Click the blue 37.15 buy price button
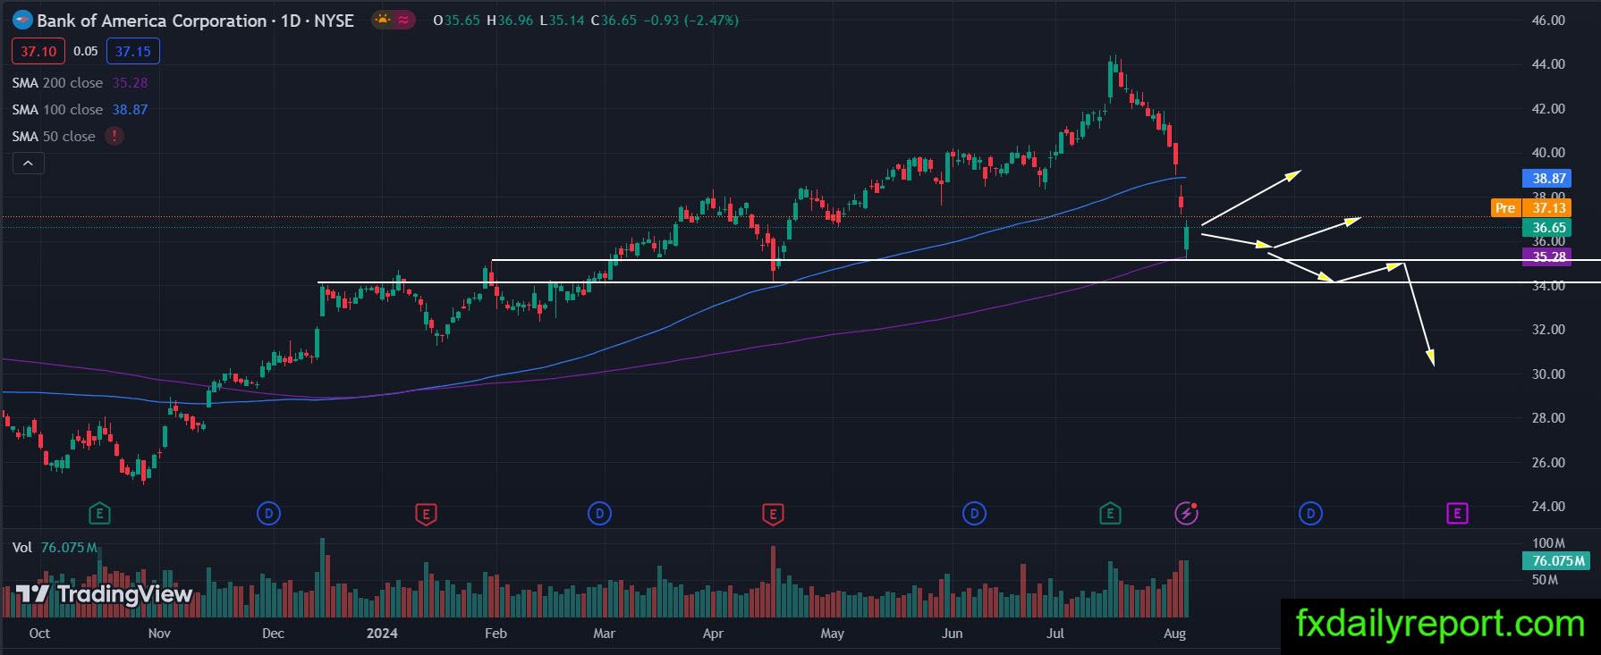Viewport: 1601px width, 655px height. (133, 51)
